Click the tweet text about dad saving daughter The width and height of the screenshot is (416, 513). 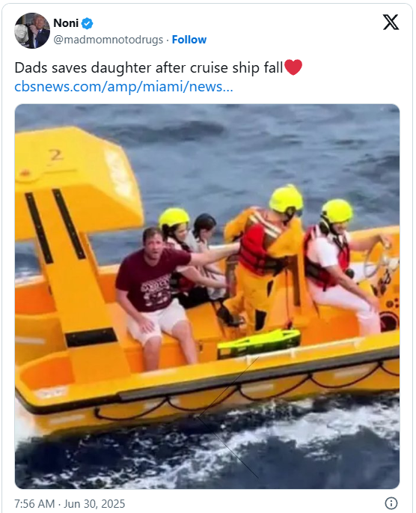pos(149,67)
